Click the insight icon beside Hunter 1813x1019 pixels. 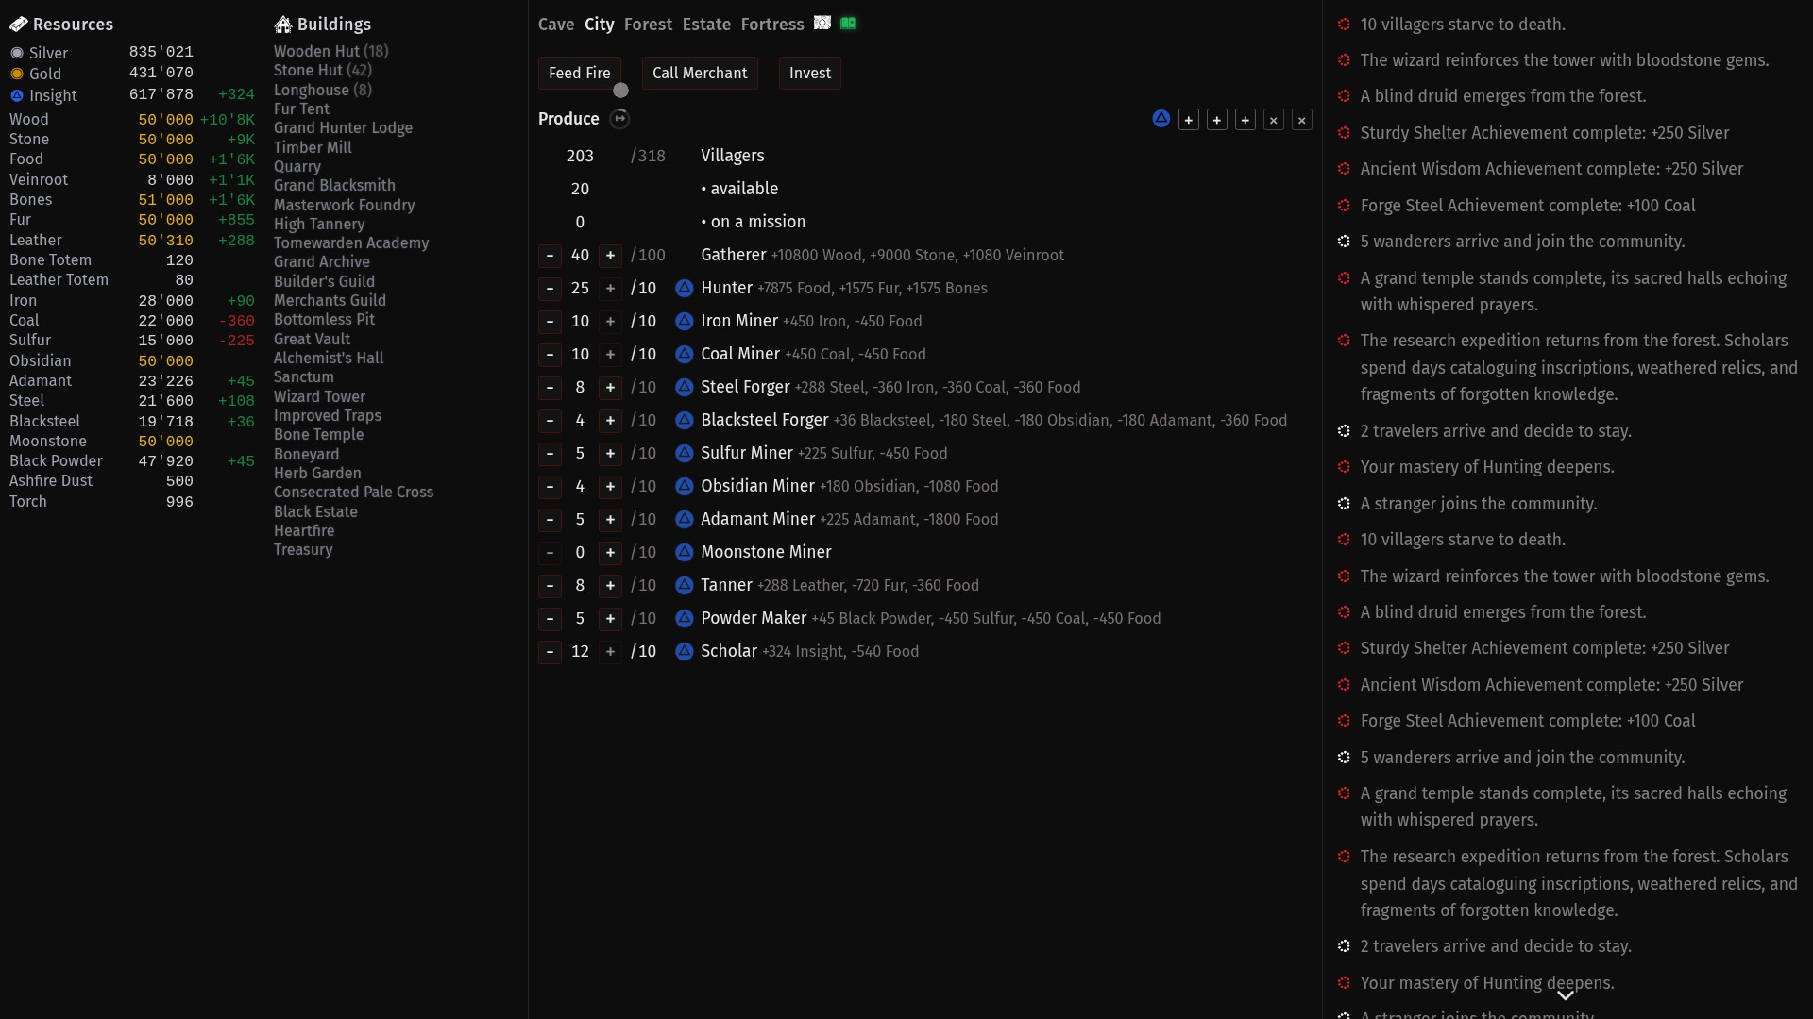coord(685,289)
